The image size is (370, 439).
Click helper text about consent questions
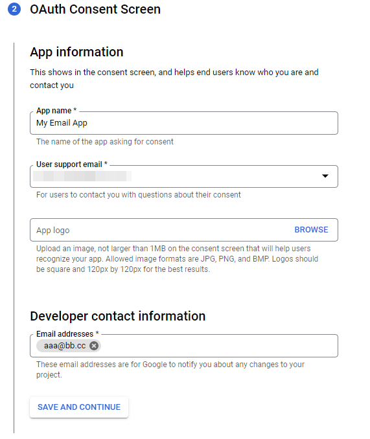pyautogui.click(x=139, y=195)
